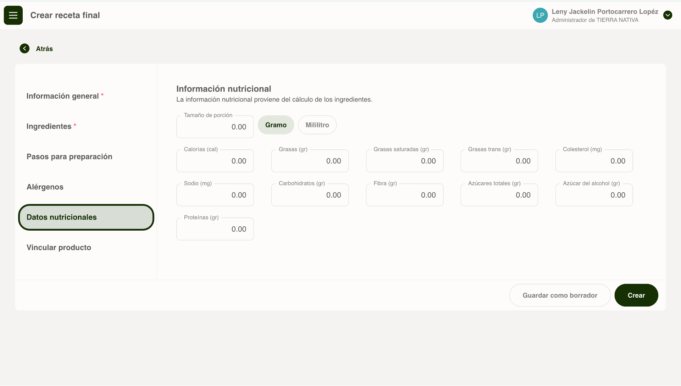This screenshot has width=681, height=386.
Task: Click Guardar como borrador button
Action: 560,295
